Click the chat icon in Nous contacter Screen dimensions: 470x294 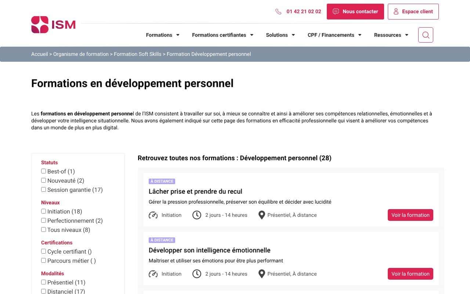[x=336, y=11]
